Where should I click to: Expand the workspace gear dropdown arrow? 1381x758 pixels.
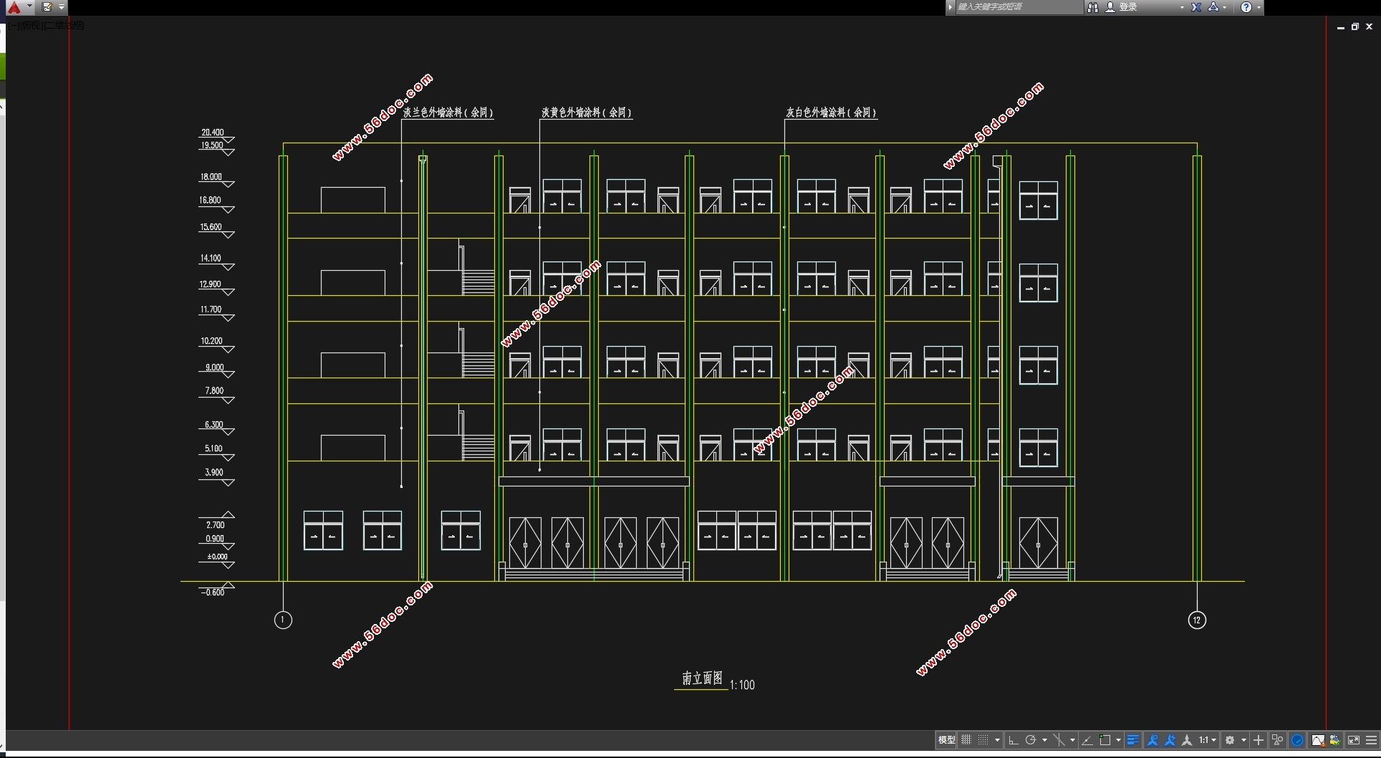tap(1243, 740)
